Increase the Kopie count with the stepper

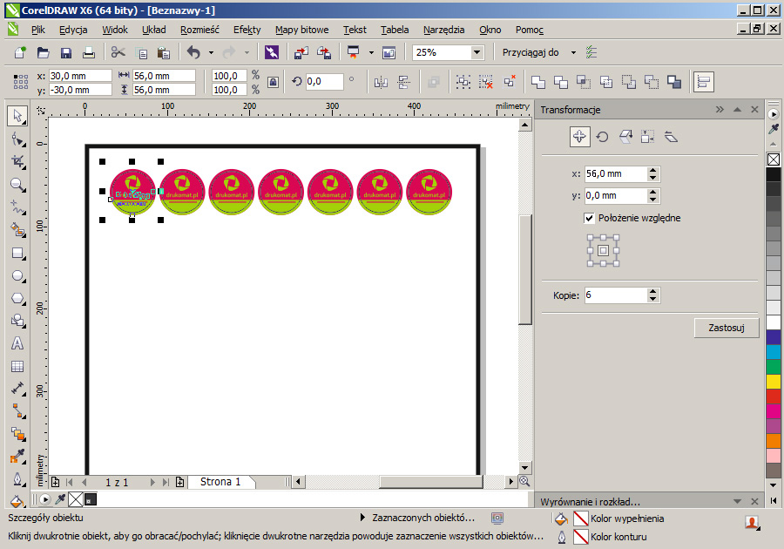coord(652,292)
